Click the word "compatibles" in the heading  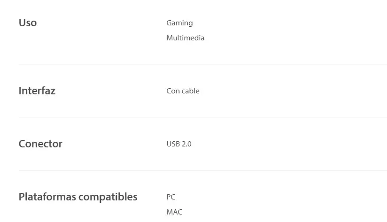pos(108,197)
